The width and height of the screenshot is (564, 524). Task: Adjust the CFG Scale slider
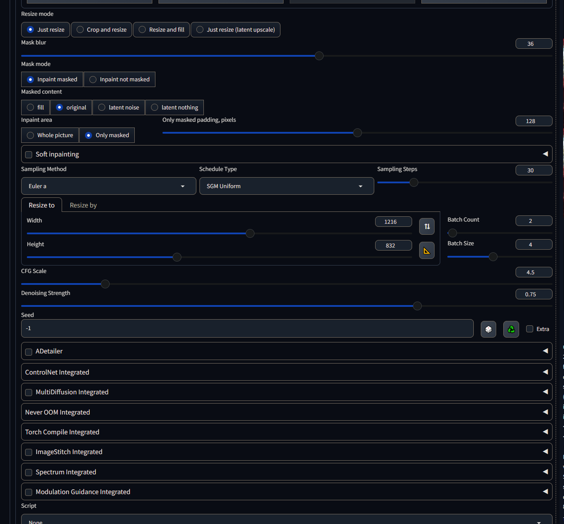287,284
